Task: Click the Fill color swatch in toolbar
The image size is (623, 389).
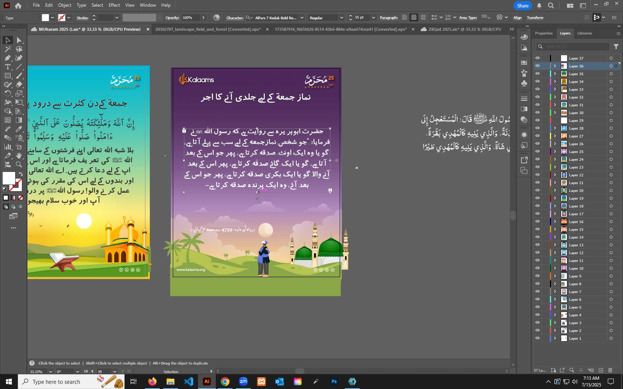Action: pyautogui.click(x=9, y=178)
